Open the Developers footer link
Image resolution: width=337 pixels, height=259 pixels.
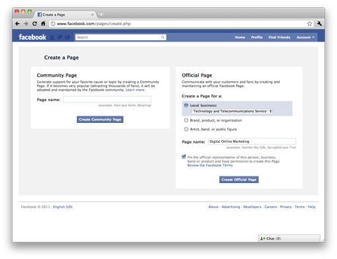pos(252,207)
